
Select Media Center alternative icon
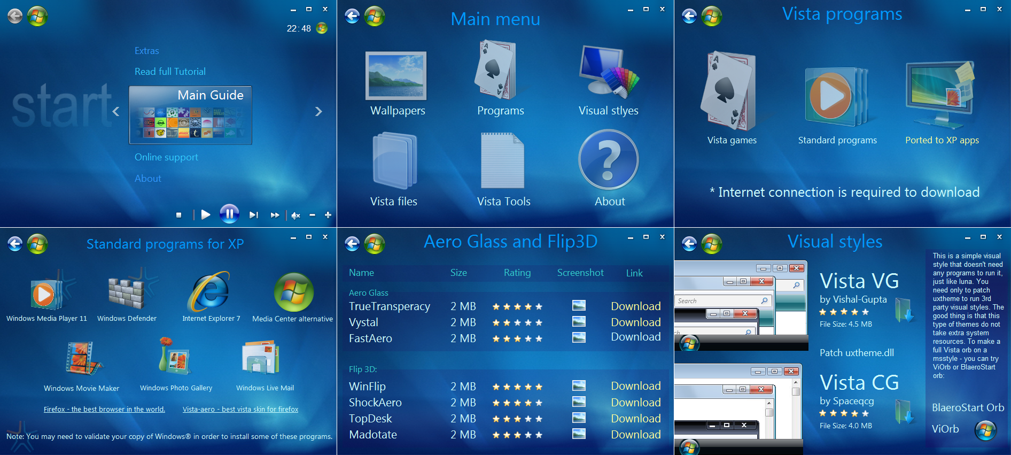point(293,292)
